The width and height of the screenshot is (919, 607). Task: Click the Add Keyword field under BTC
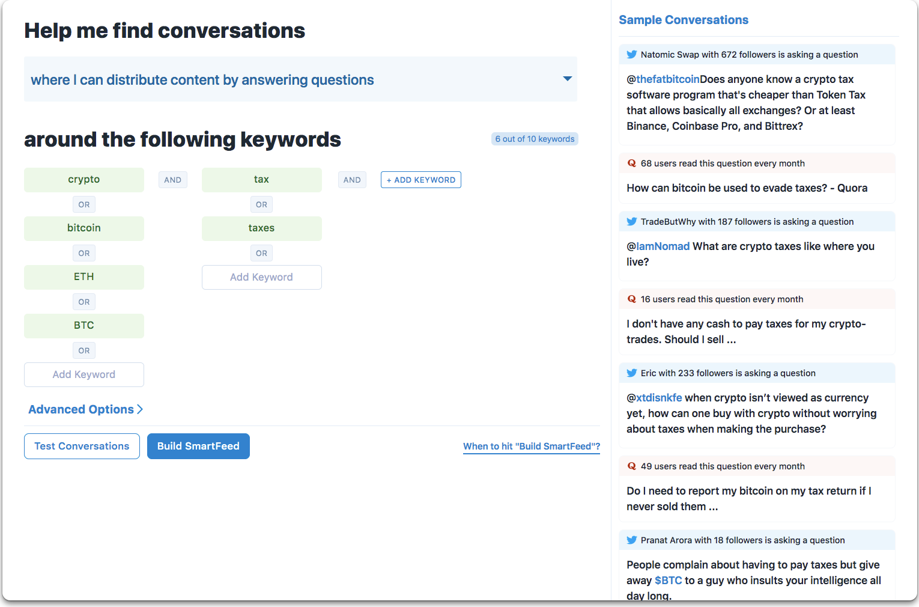coord(84,374)
